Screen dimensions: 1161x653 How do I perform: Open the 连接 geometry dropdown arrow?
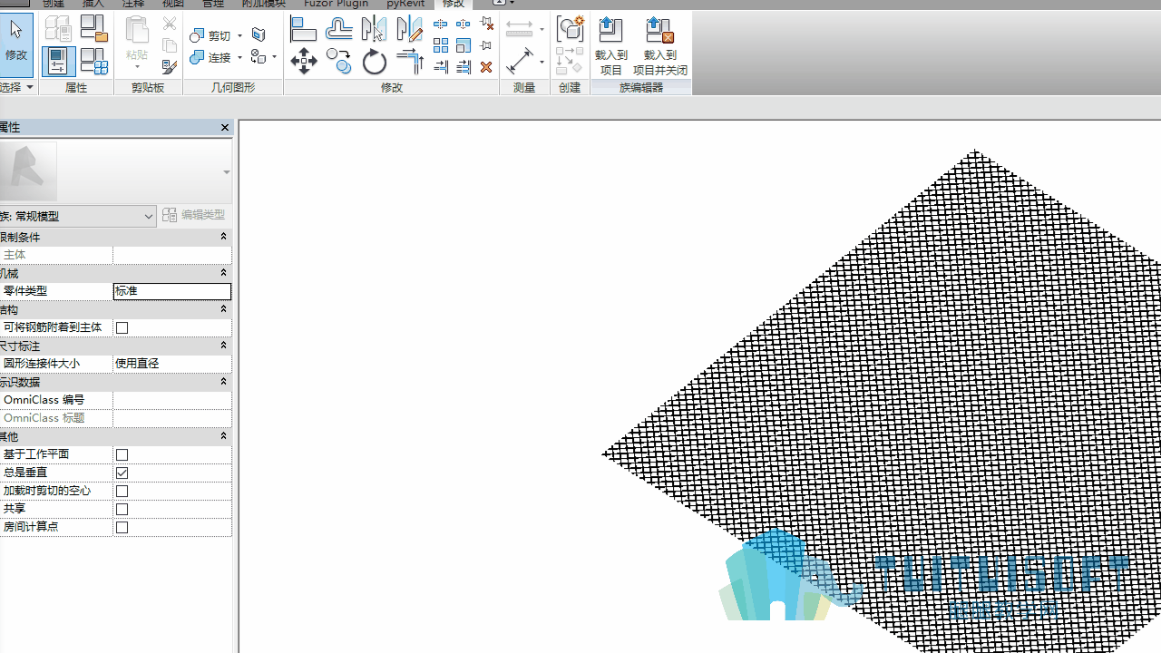(x=239, y=58)
